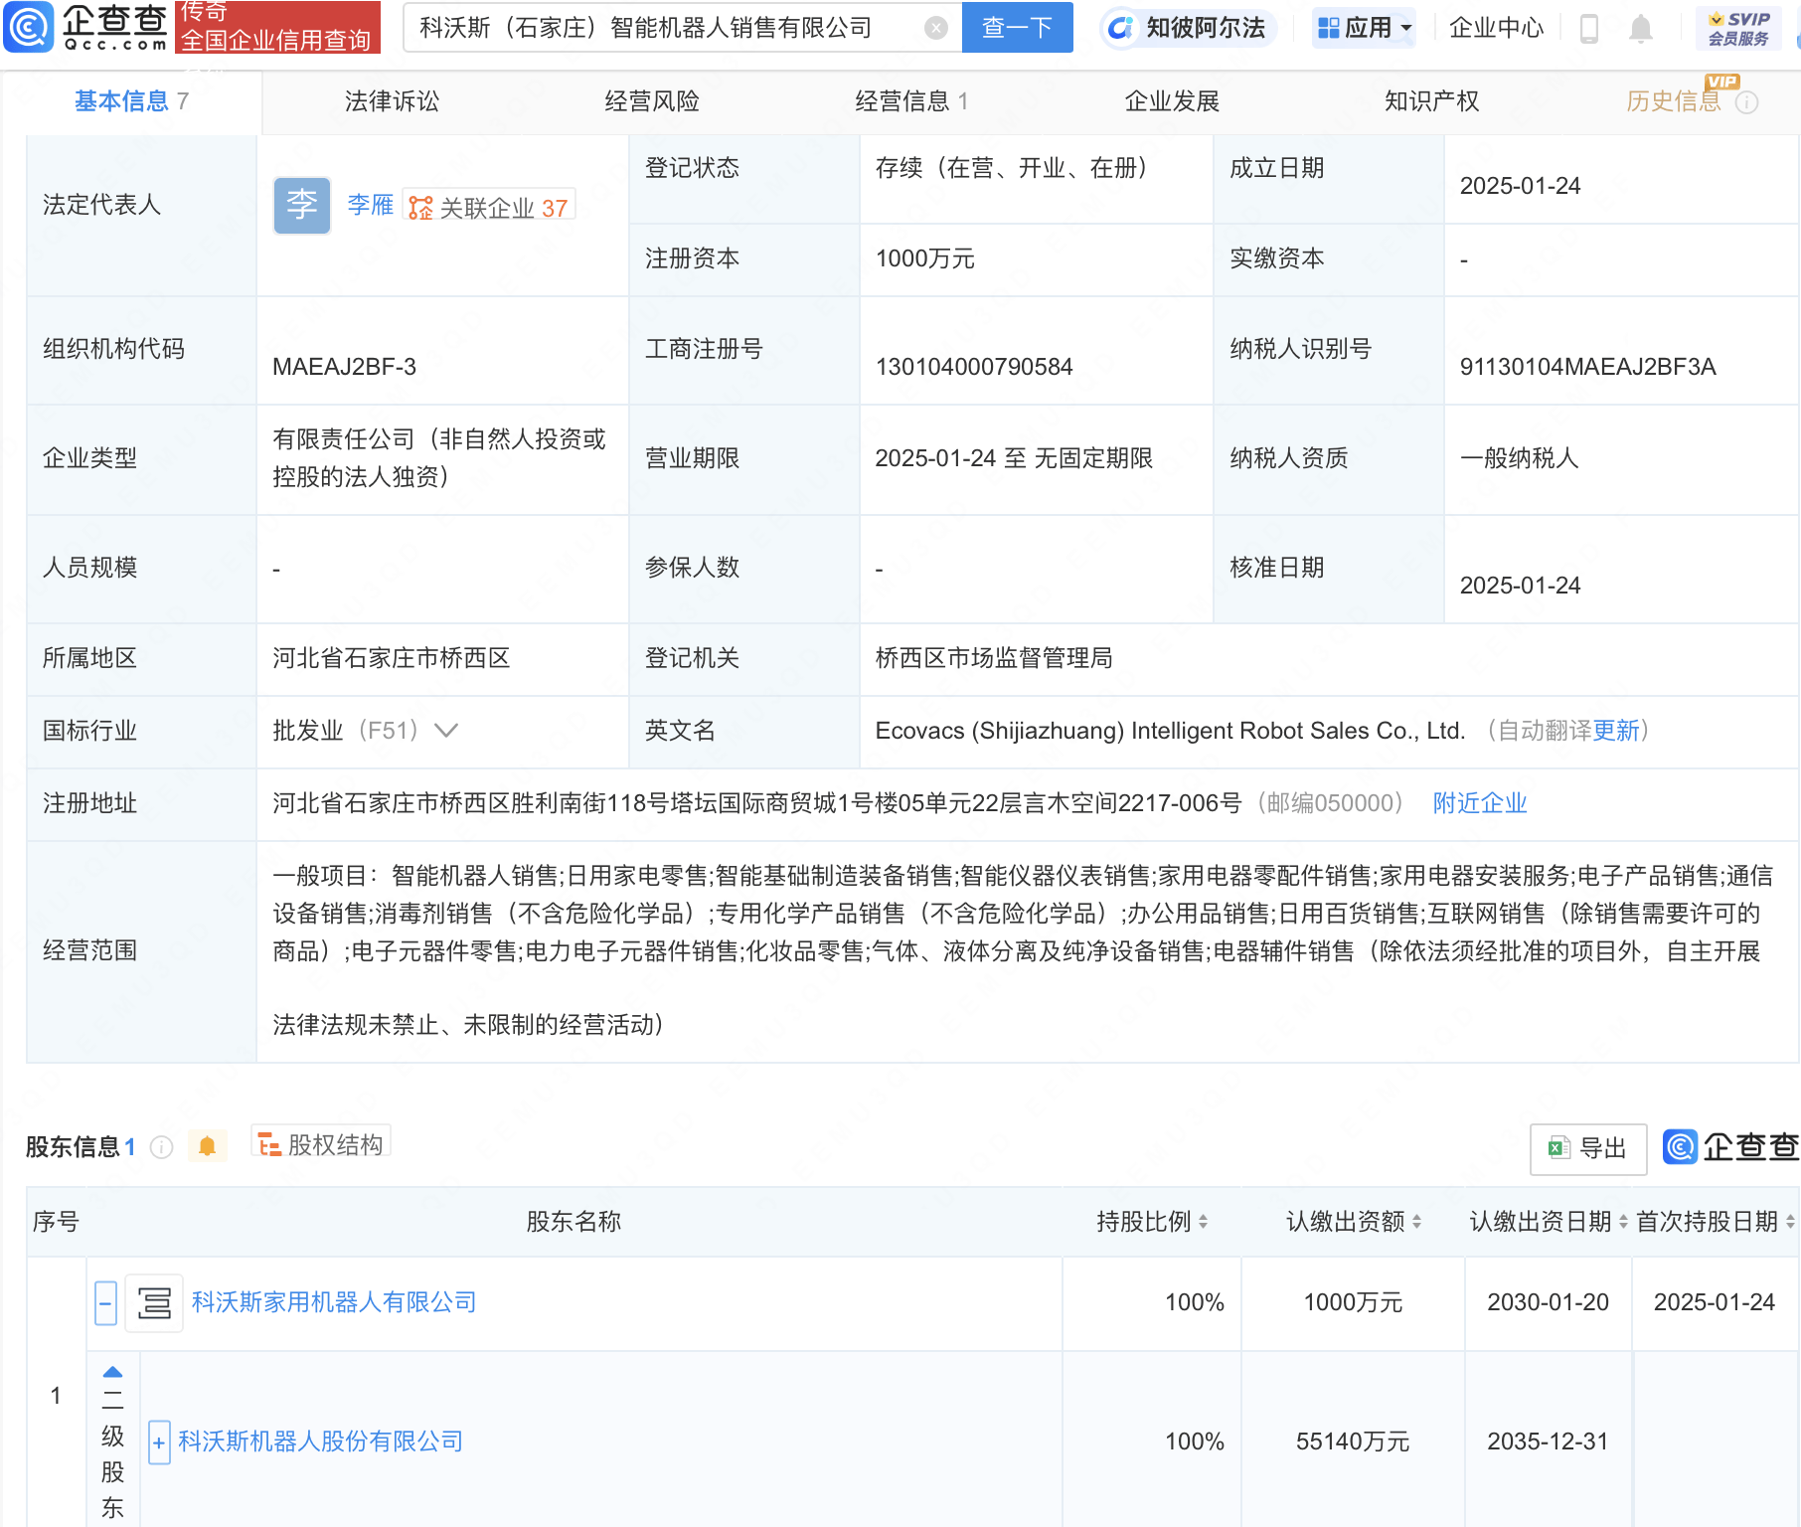This screenshot has width=1801, height=1527.
Task: Export shareholder table with 导出
Action: pyautogui.click(x=1588, y=1148)
